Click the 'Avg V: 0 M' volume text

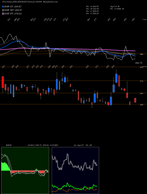click(x=114, y=6)
